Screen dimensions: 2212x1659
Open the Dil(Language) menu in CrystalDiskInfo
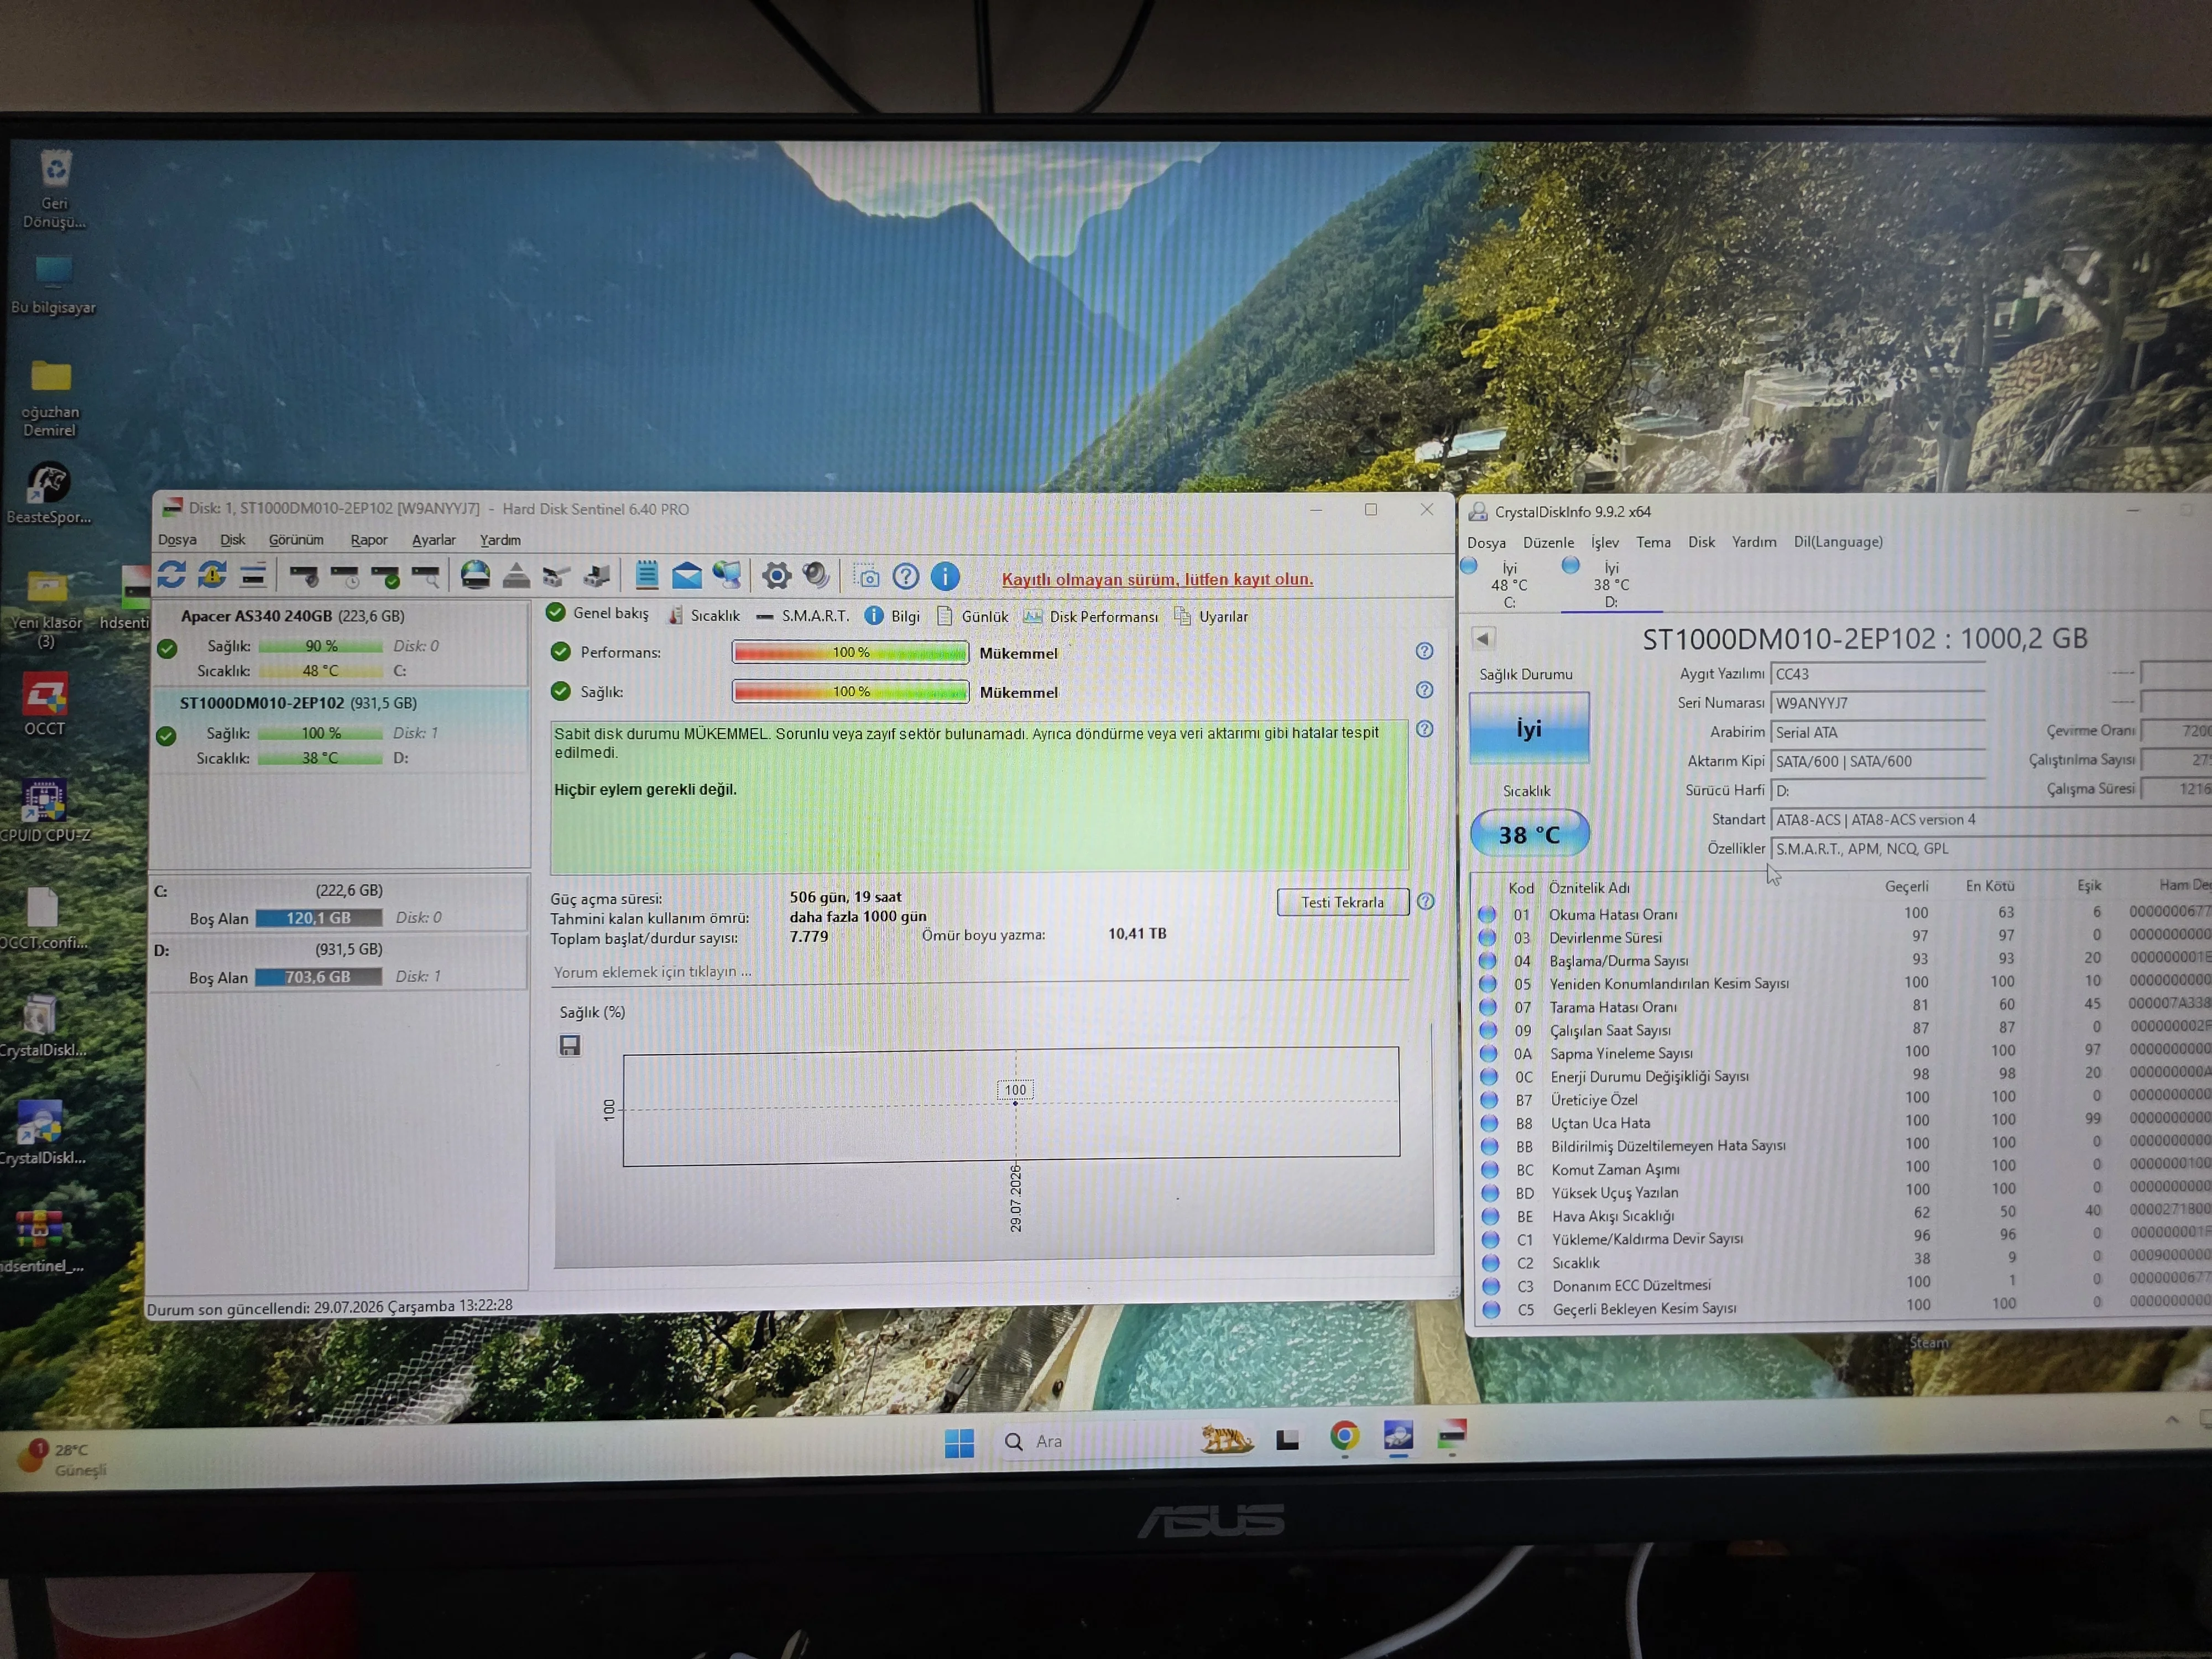[x=1838, y=542]
